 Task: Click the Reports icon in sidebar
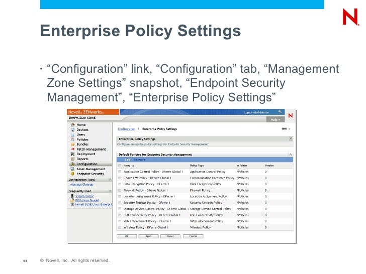click(x=72, y=159)
